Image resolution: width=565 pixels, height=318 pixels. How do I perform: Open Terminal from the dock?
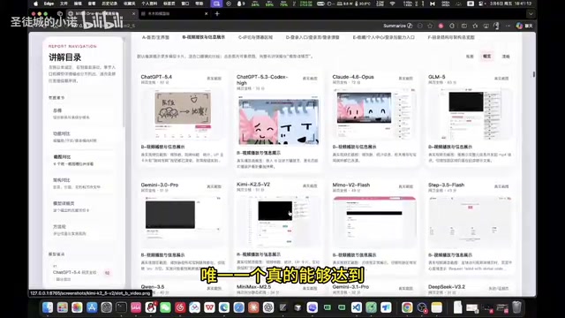click(121, 307)
